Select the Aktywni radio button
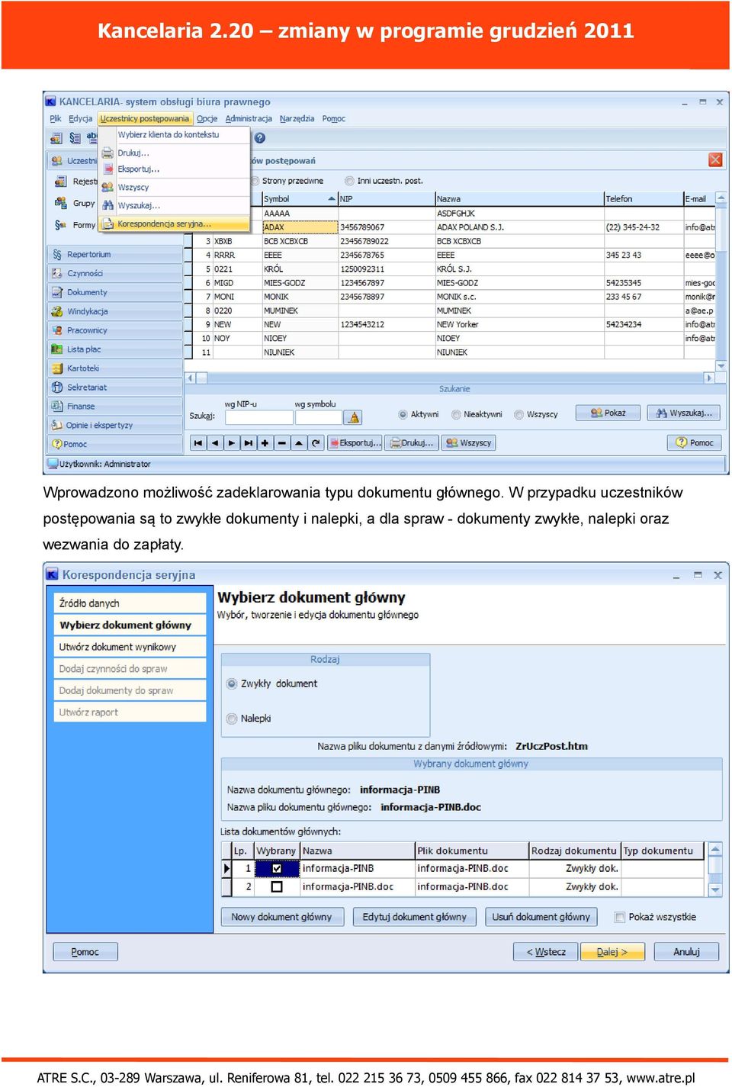This screenshot has width=732, height=1087. click(403, 415)
